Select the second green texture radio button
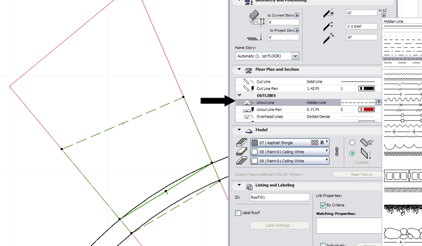This screenshot has height=246, width=422. 352,153
